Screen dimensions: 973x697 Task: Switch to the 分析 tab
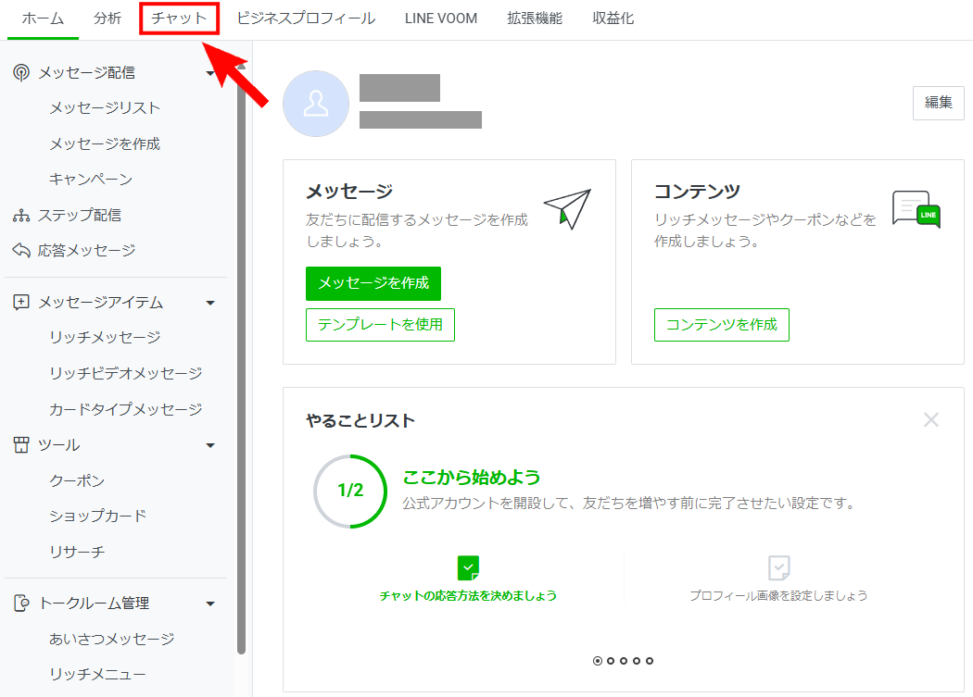click(107, 19)
